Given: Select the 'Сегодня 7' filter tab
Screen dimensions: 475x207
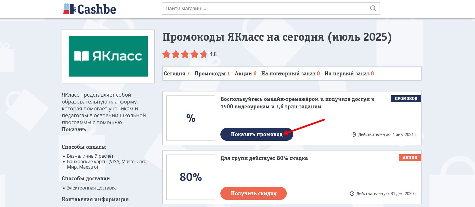Looking at the screenshot, I should click(177, 74).
